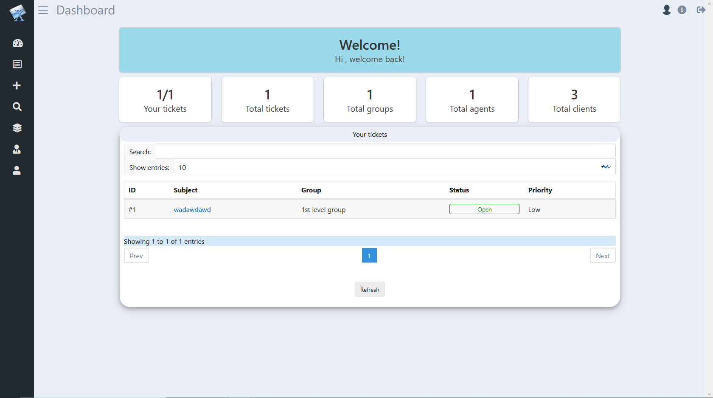Click the logout arrow icon
Viewport: 713px width, 398px height.
pos(701,10)
